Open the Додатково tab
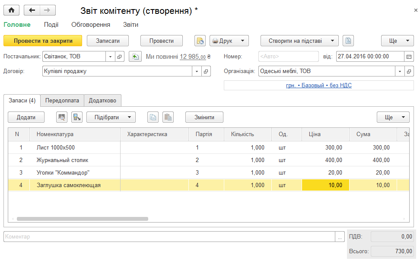Image resolution: width=420 pixels, height=261 pixels. 102,101
